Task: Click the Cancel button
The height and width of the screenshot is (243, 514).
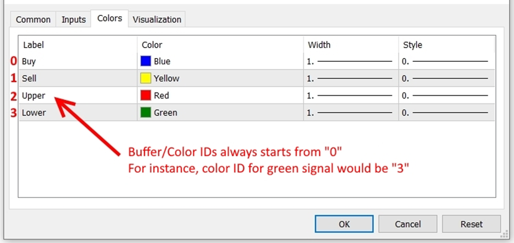Action: tap(408, 224)
